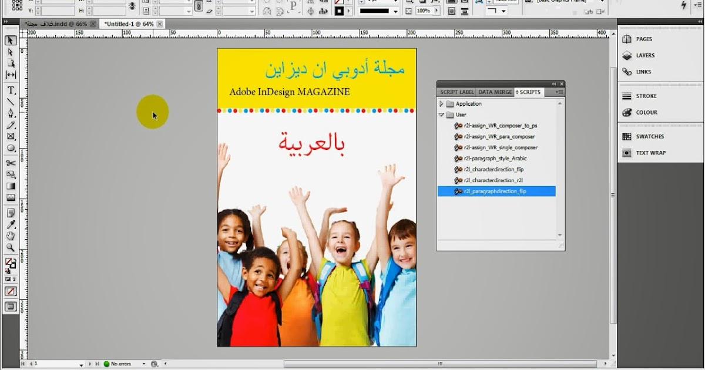Collapse the Scripts floating panel
The image size is (705, 370).
(554, 85)
